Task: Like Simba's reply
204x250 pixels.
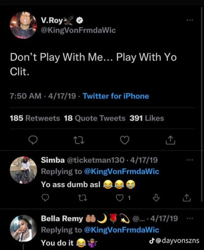Action: coord(120,198)
